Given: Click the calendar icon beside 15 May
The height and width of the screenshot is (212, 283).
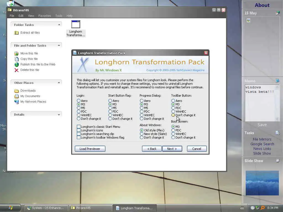Looking at the screenshot, I should click(x=277, y=13).
